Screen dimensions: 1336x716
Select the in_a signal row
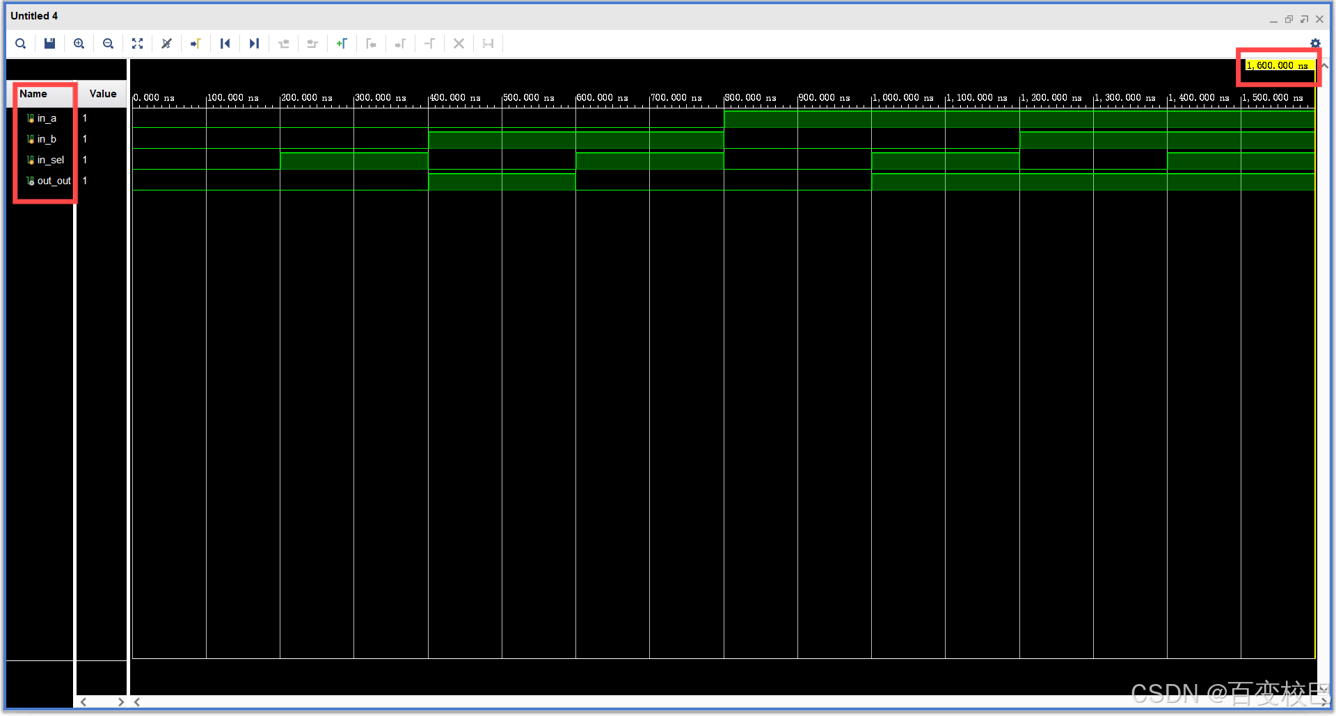pyautogui.click(x=45, y=118)
